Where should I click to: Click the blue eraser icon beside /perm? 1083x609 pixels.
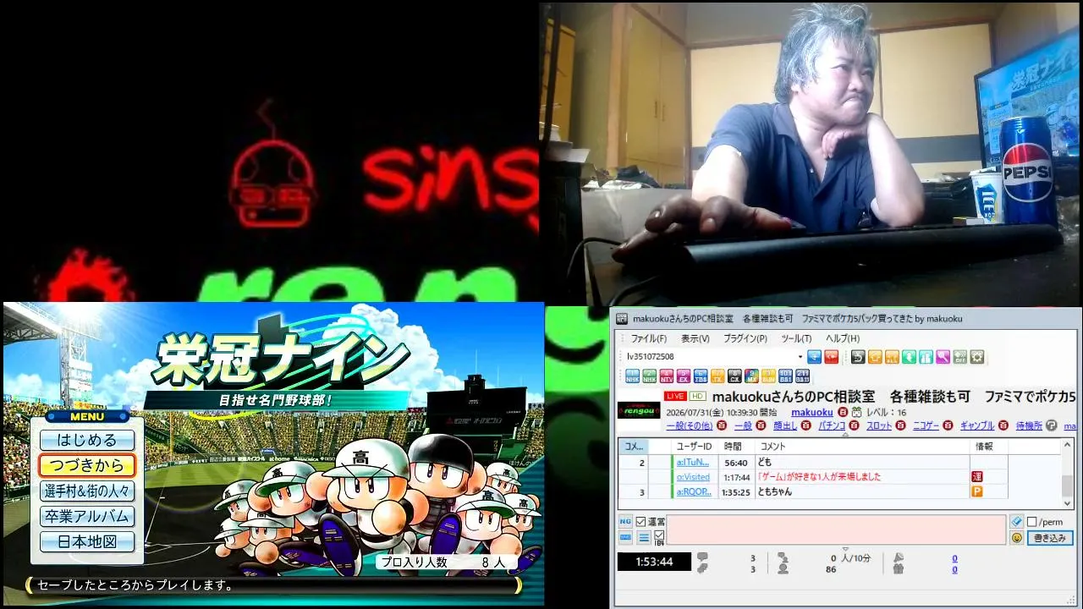tap(1017, 522)
